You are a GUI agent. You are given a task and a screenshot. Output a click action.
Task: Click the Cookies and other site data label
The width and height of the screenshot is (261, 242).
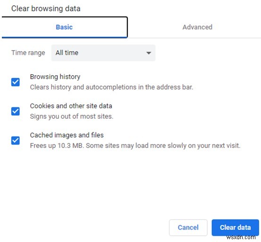[71, 106]
